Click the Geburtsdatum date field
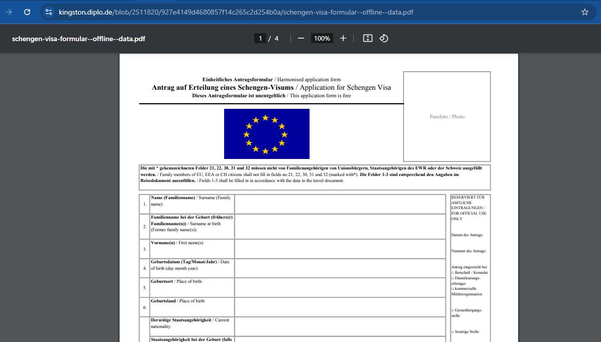601x342 pixels. pyautogui.click(x=340, y=267)
